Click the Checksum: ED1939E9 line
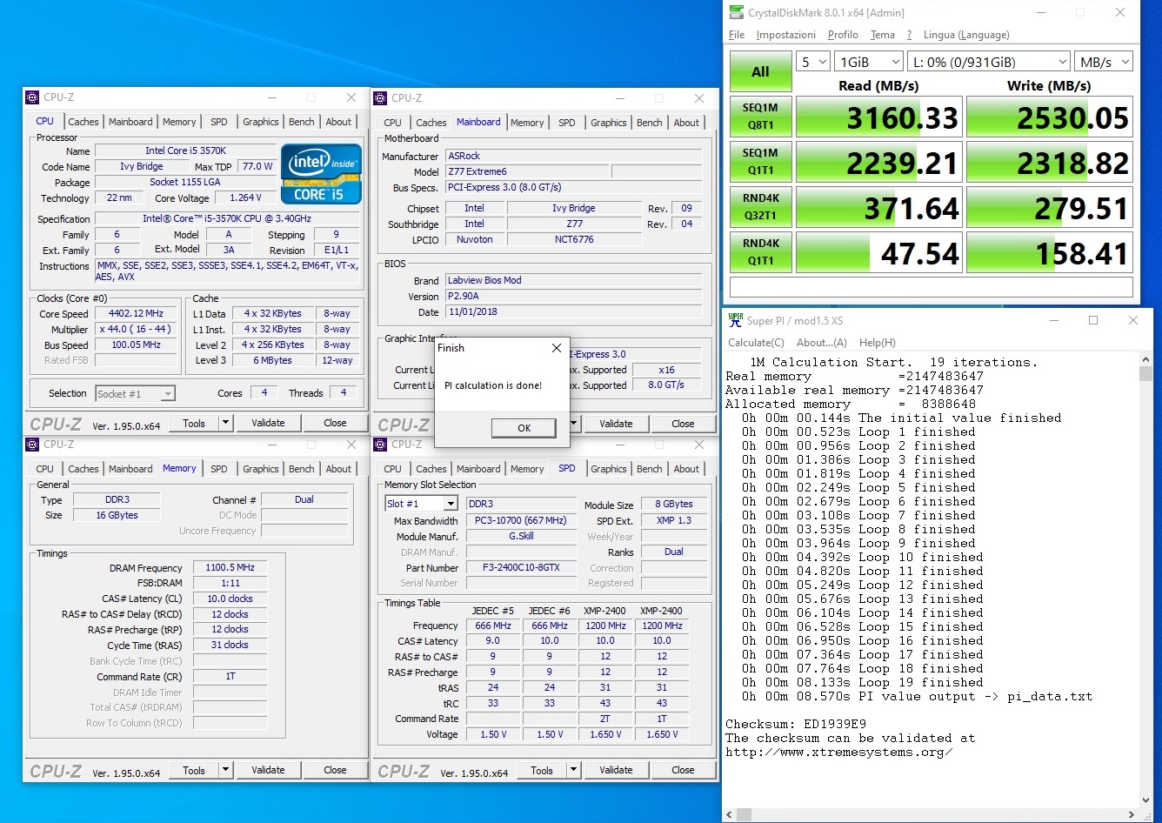Screen dimensions: 1162x823 click(796, 724)
